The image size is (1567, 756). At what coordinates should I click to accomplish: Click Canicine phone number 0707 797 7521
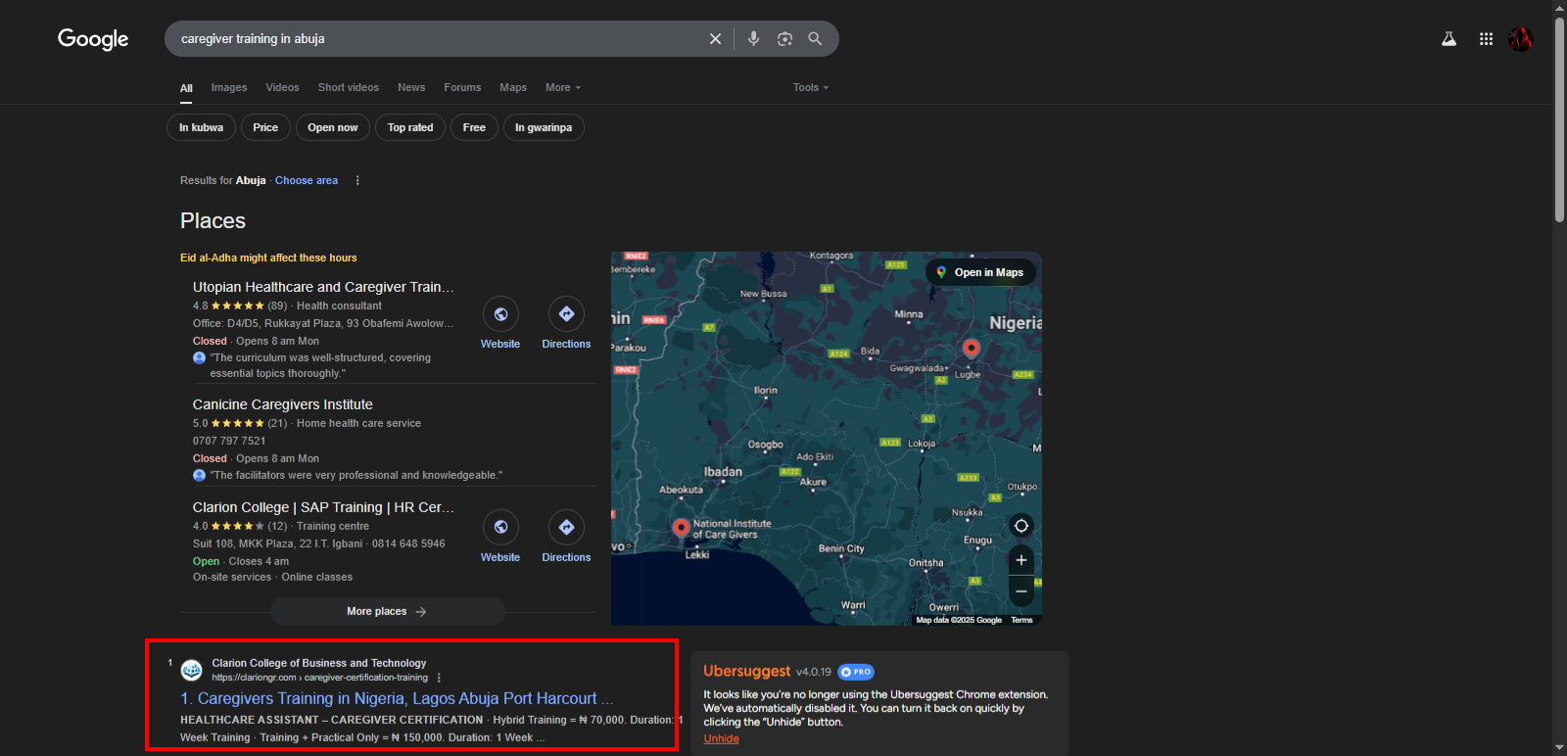click(x=229, y=441)
